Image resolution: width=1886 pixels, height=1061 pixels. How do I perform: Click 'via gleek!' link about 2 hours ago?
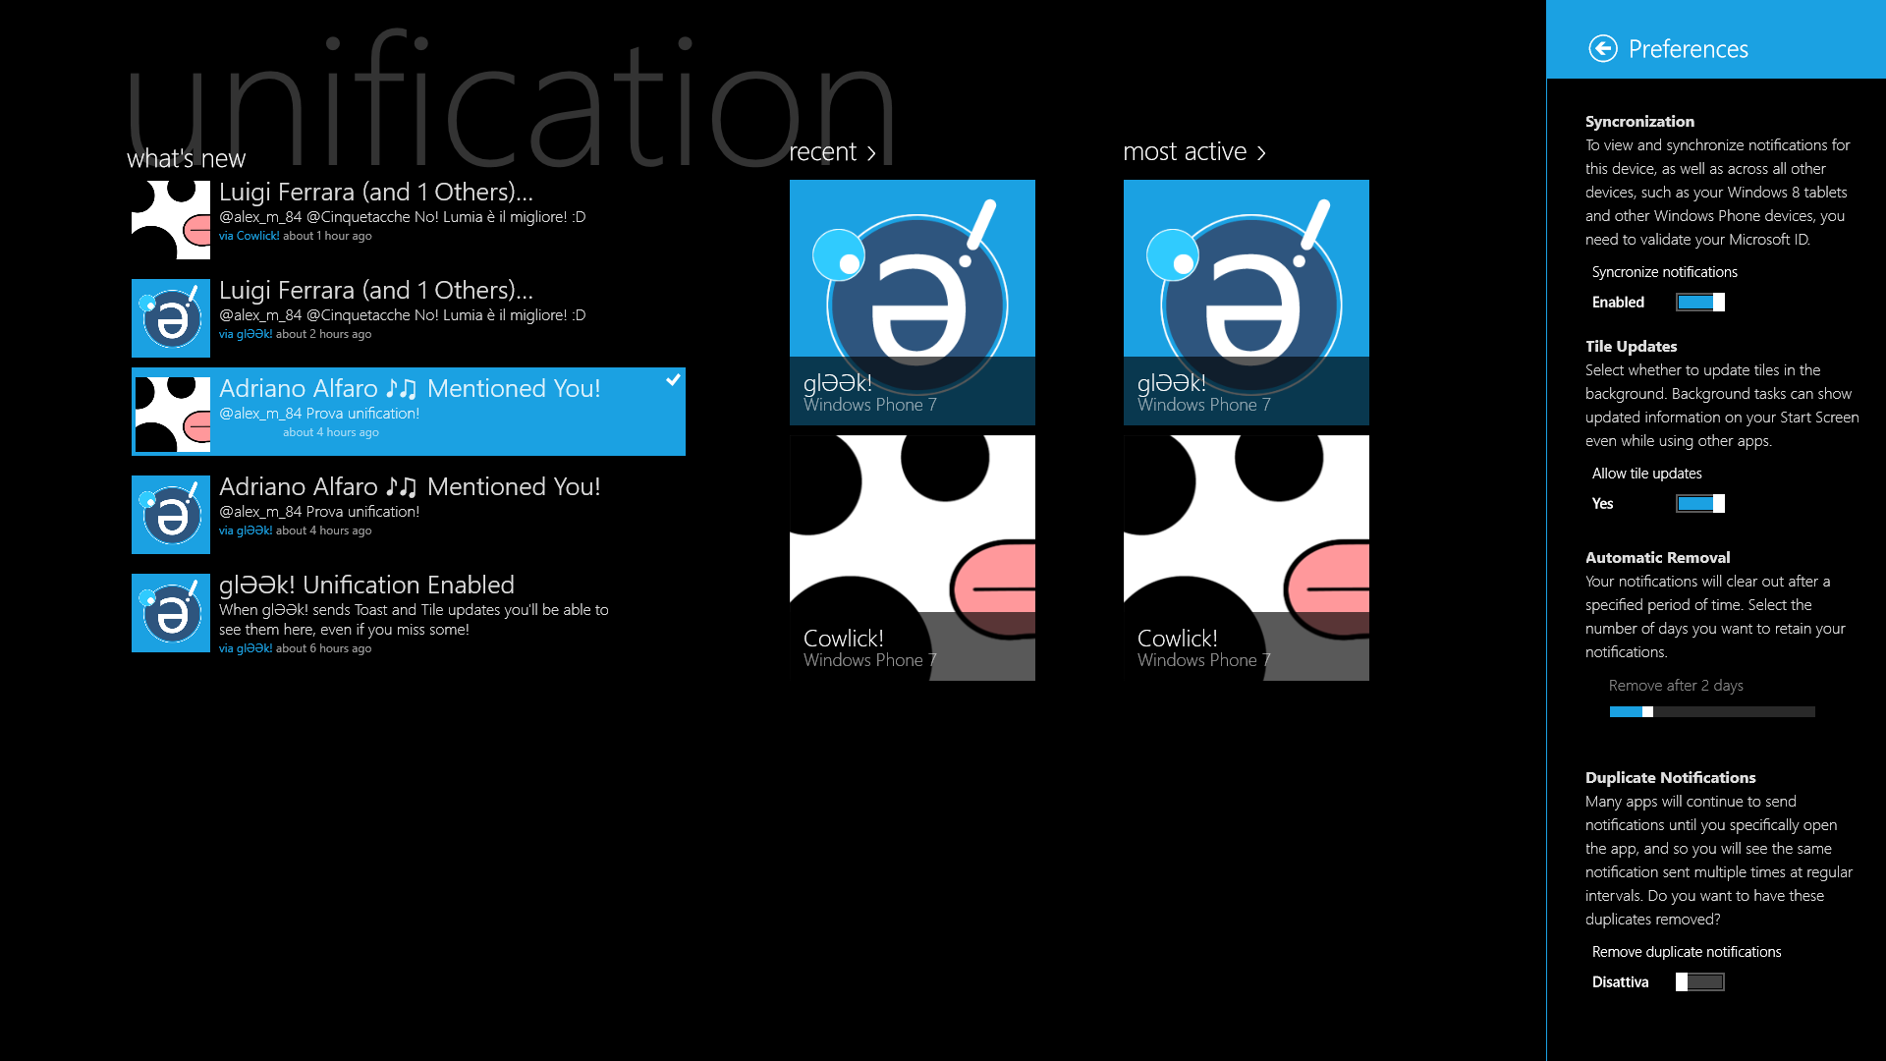tap(246, 334)
